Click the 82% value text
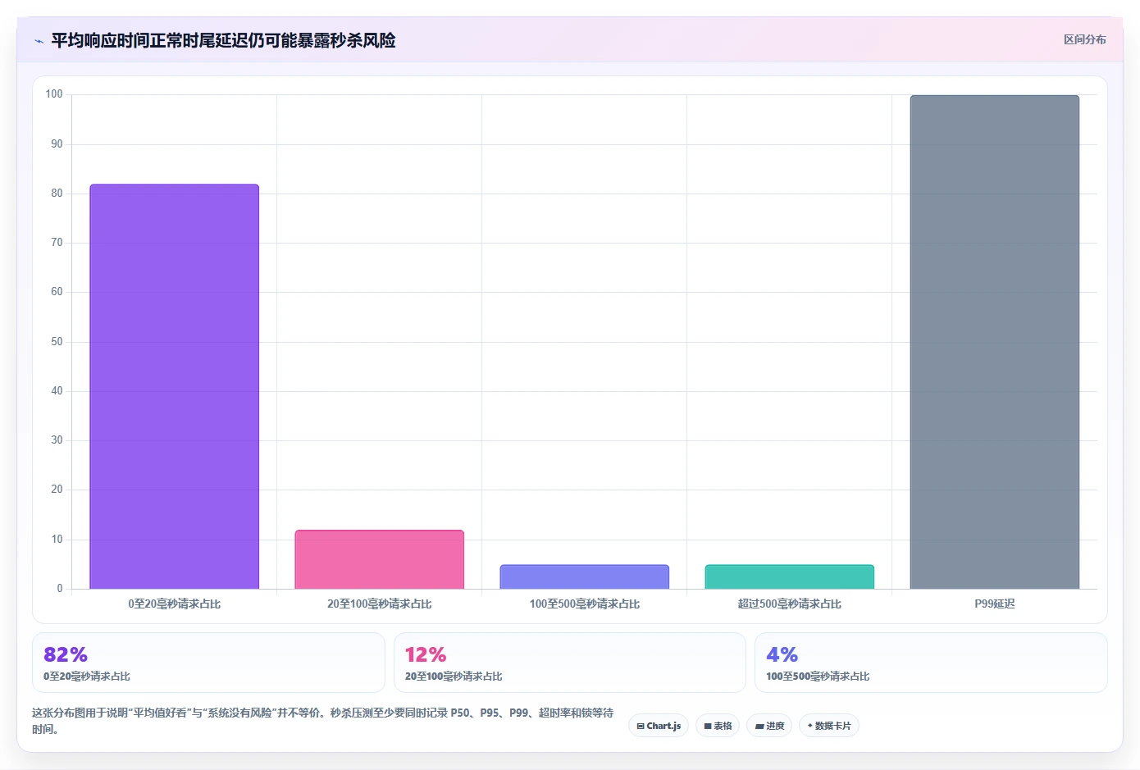The width and height of the screenshot is (1140, 770). pyautogui.click(x=66, y=654)
